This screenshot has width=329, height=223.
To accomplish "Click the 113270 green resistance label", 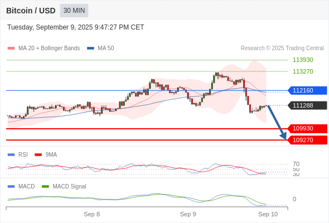I will (x=303, y=71).
